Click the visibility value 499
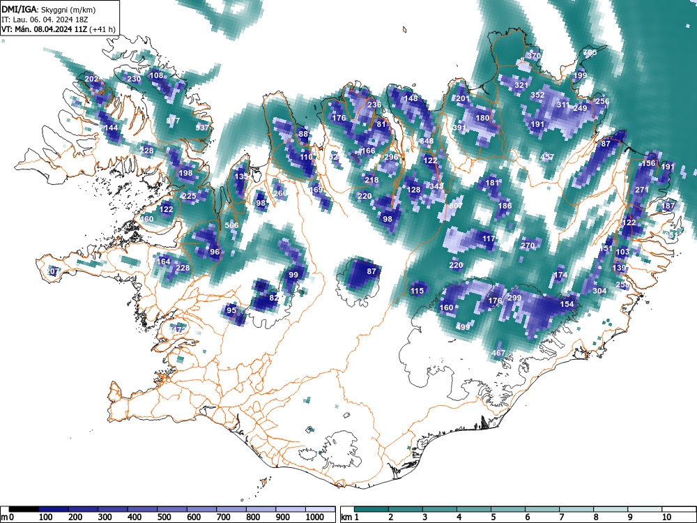 [x=463, y=327]
